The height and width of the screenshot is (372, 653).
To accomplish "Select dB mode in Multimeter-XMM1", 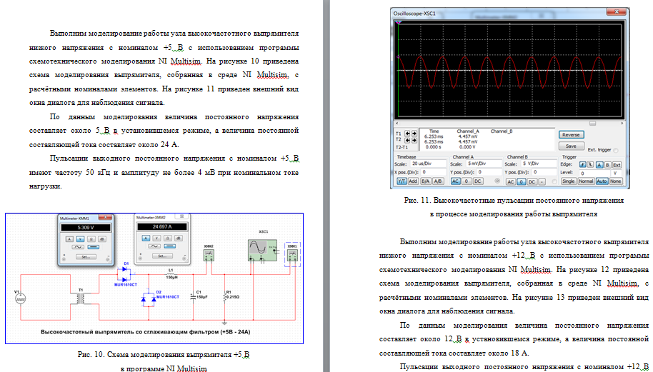I will (102, 239).
